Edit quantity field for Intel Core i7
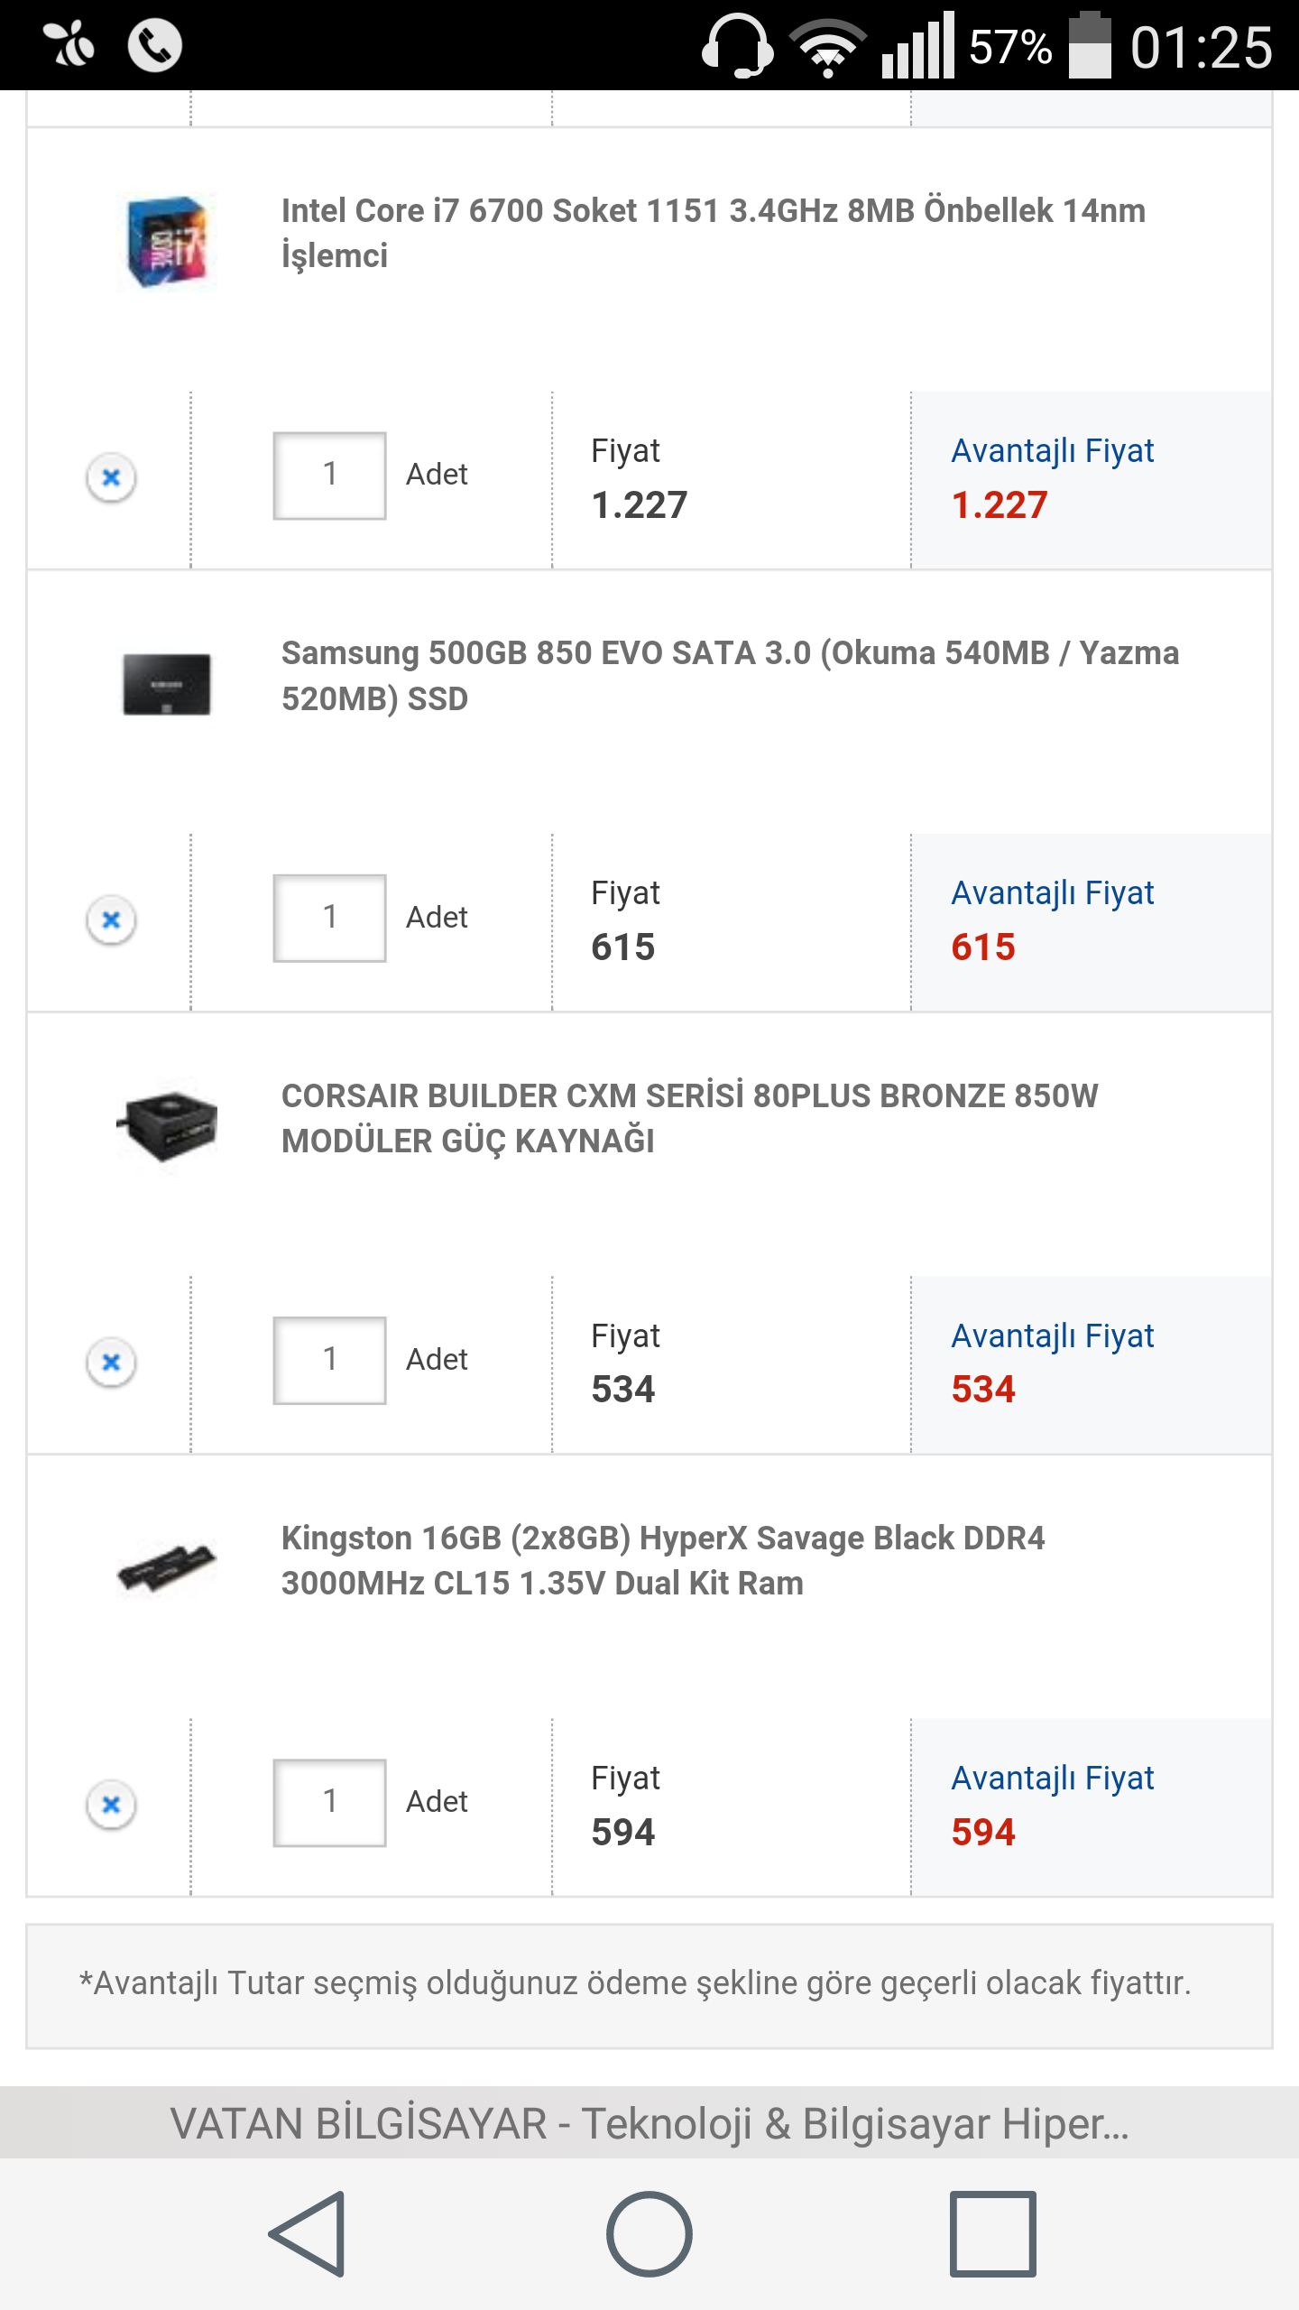 (330, 476)
